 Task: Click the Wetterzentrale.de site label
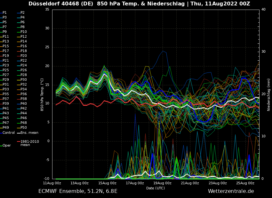click(231, 191)
